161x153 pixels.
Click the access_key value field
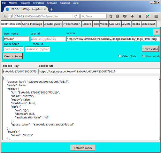[20, 71]
